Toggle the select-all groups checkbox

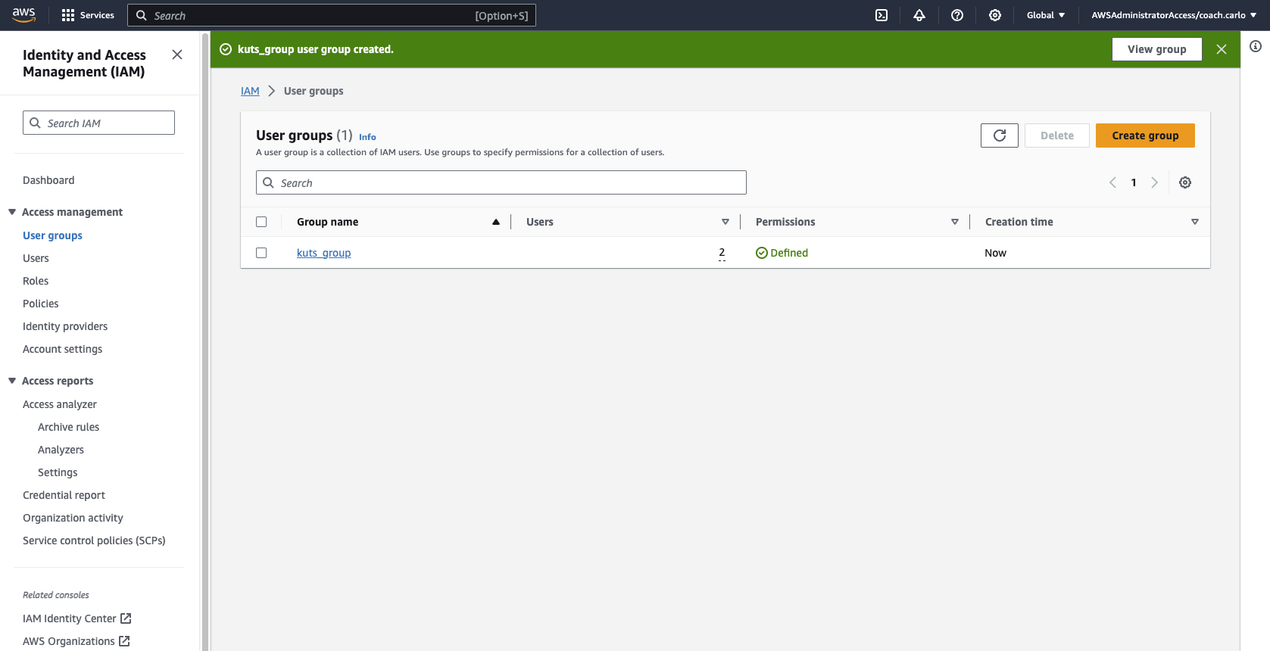261,222
